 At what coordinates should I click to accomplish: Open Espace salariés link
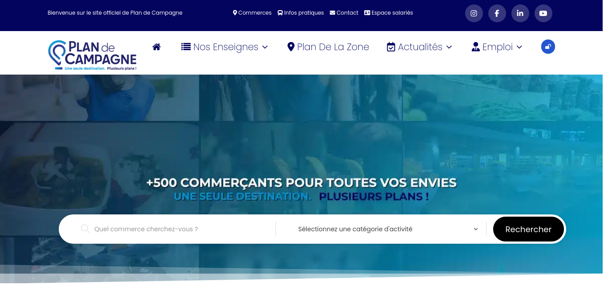click(x=389, y=13)
